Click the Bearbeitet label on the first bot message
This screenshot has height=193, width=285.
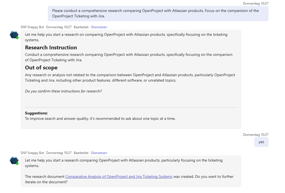81,27
